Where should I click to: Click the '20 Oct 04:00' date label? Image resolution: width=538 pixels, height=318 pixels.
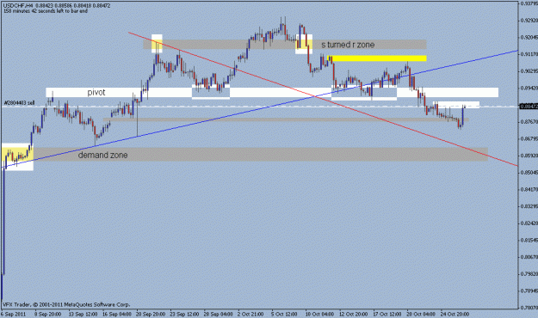click(421, 314)
